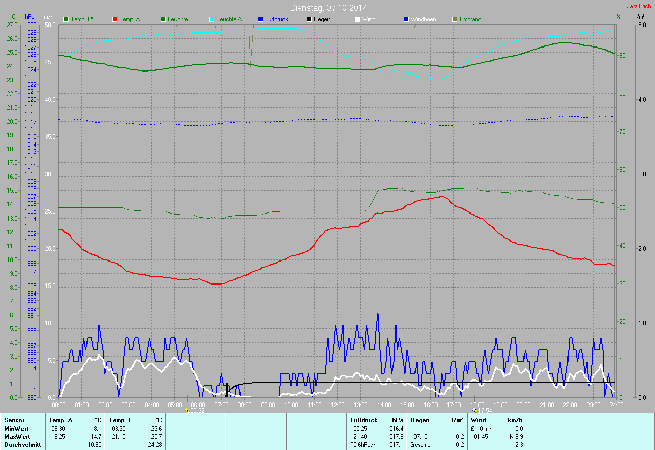Select the Windböen legend label
Image resolution: width=655 pixels, height=450 pixels.
coord(424,19)
